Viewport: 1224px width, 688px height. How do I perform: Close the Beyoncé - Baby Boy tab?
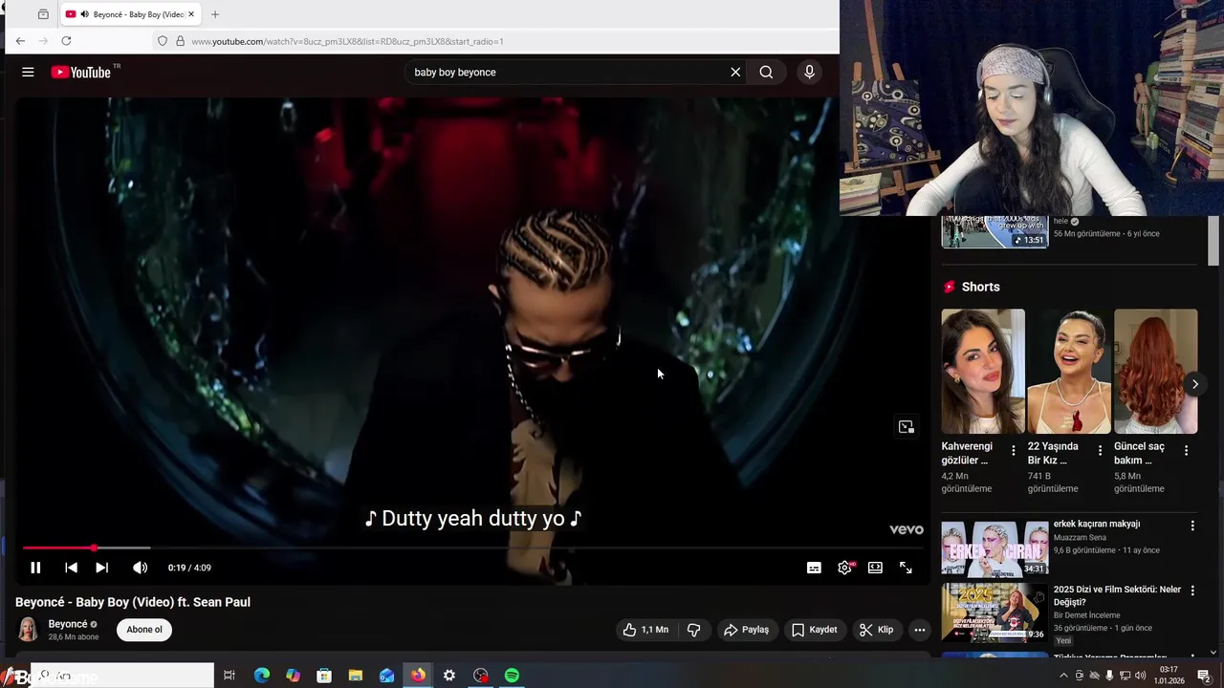(x=190, y=14)
